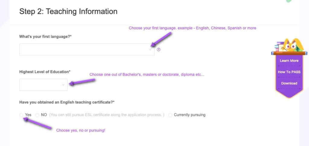Open the first language dropdown field

pos(87,49)
